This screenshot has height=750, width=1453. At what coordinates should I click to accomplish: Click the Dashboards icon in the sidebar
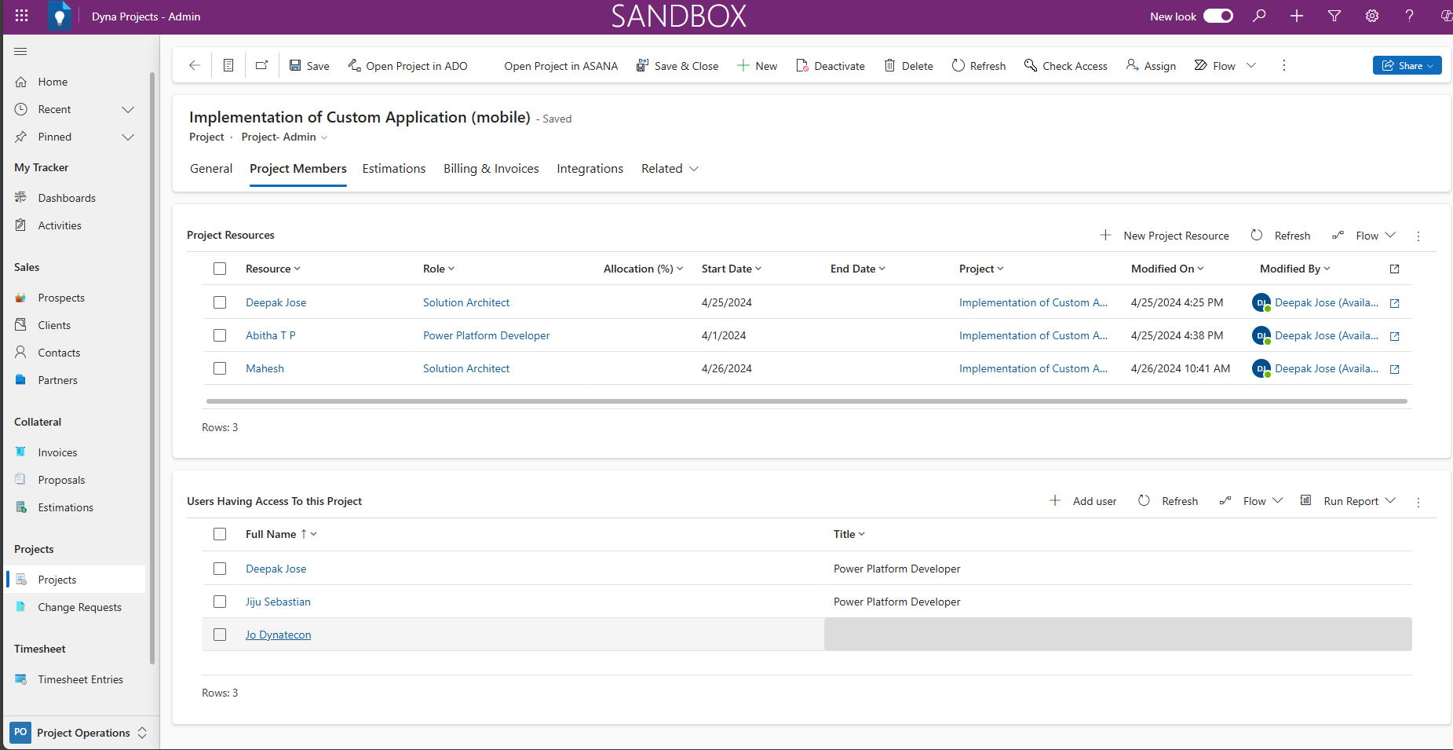[x=21, y=197]
